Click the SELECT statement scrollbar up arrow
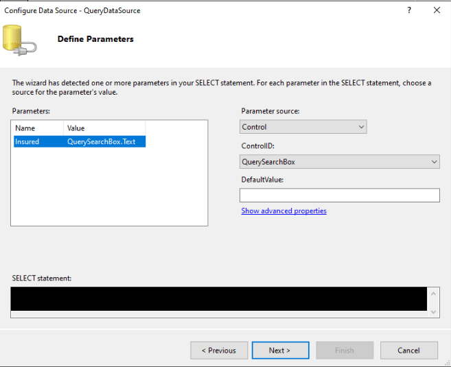The width and height of the screenshot is (451, 367). click(433, 294)
